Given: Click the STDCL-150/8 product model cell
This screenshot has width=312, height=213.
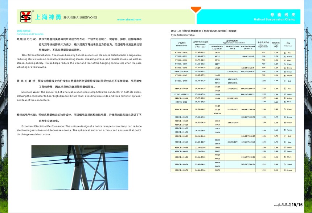Looking at the screenshot, I should [x=181, y=81].
